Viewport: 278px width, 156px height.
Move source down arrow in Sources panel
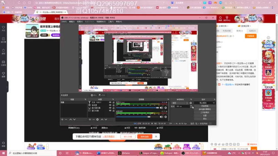click(x=106, y=120)
